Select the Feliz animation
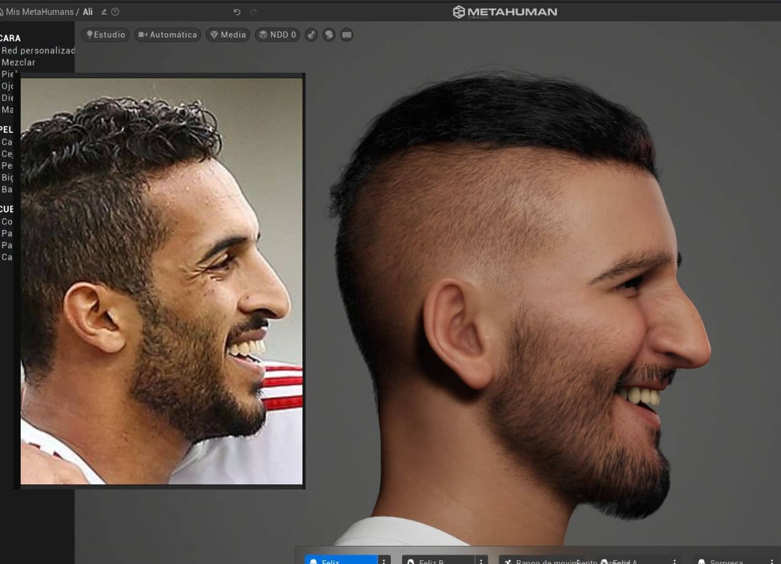Image resolution: width=781 pixels, height=564 pixels. (341, 560)
